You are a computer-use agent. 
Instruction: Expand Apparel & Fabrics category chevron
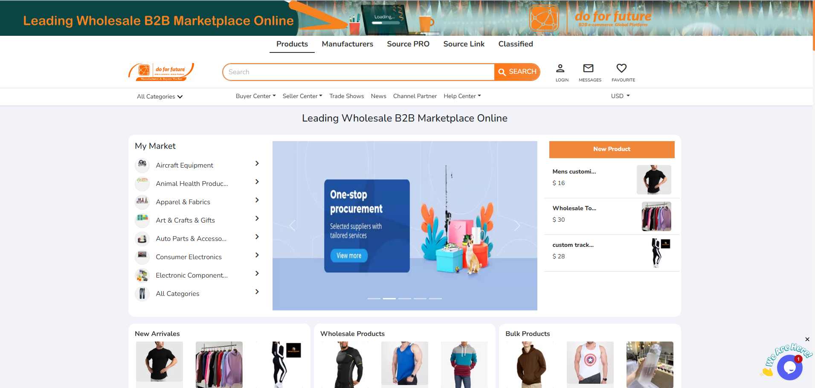coord(257,200)
